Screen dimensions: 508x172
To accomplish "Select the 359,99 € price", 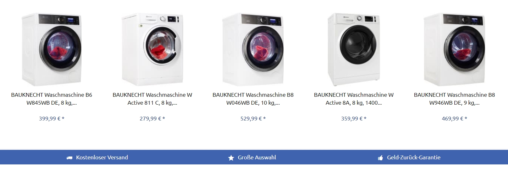I will pos(354,119).
